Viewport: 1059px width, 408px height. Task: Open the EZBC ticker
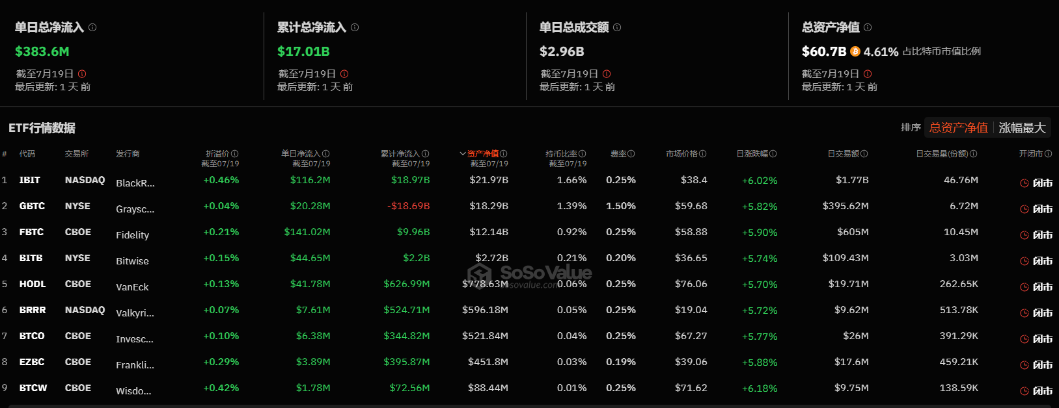click(x=32, y=362)
